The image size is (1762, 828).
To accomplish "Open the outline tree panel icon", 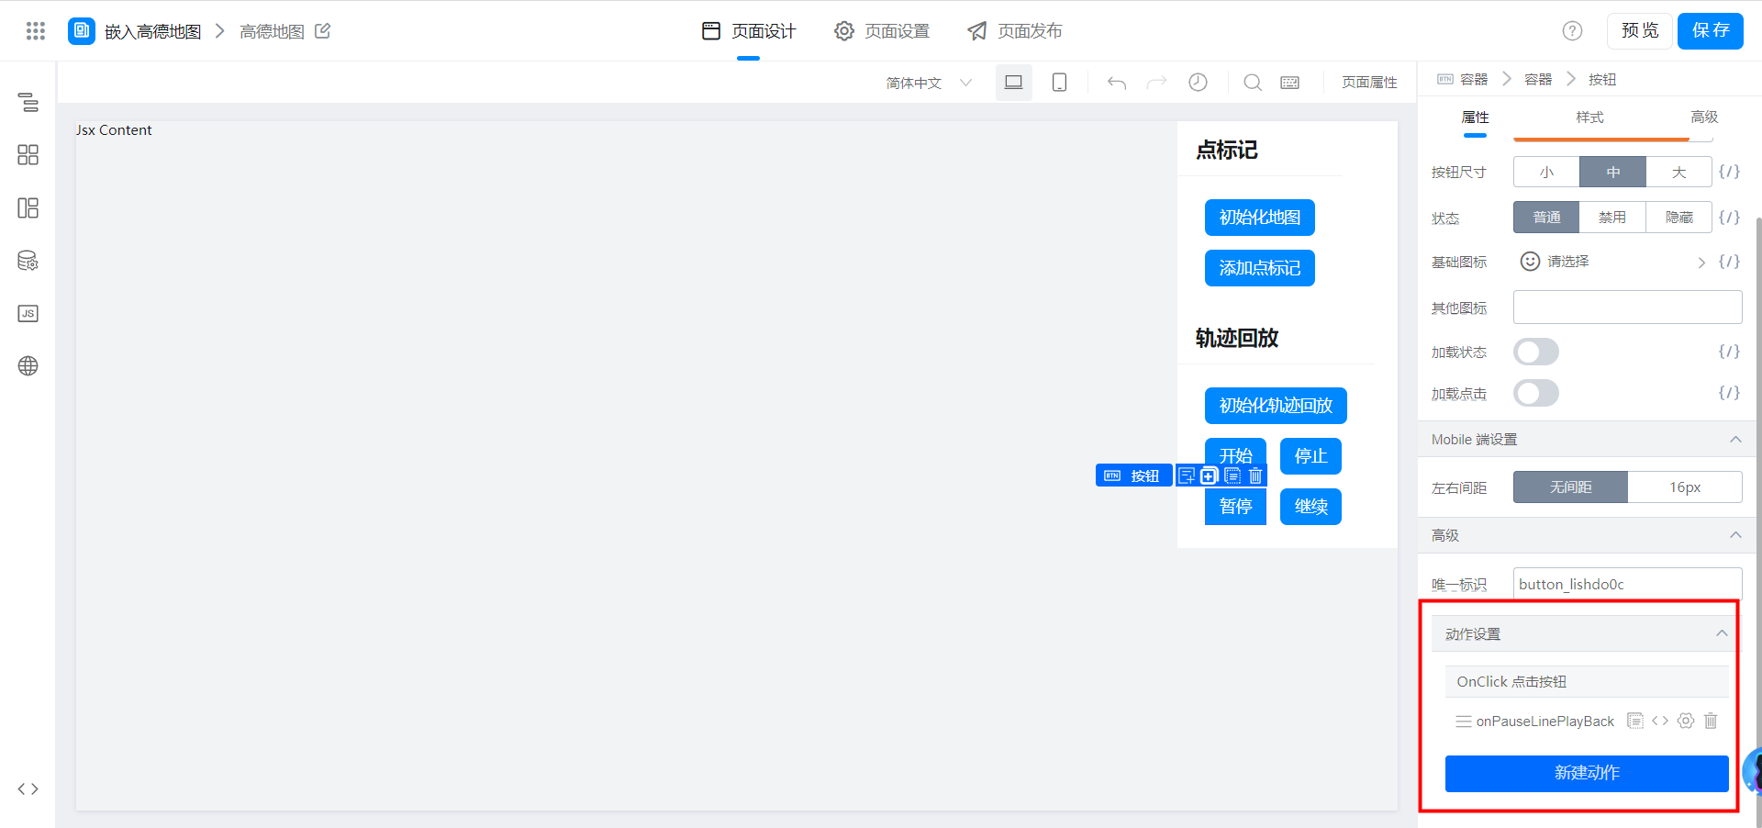I will (28, 102).
